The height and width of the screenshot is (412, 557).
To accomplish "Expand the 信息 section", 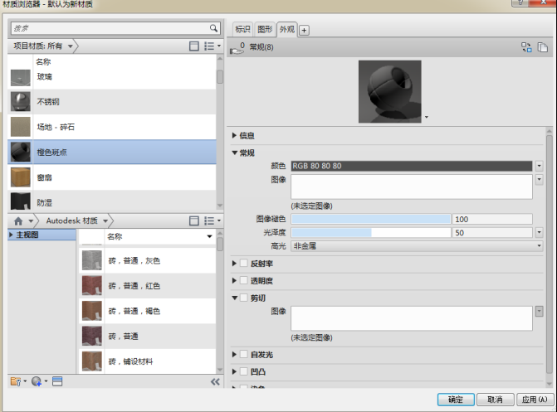I will coord(234,135).
